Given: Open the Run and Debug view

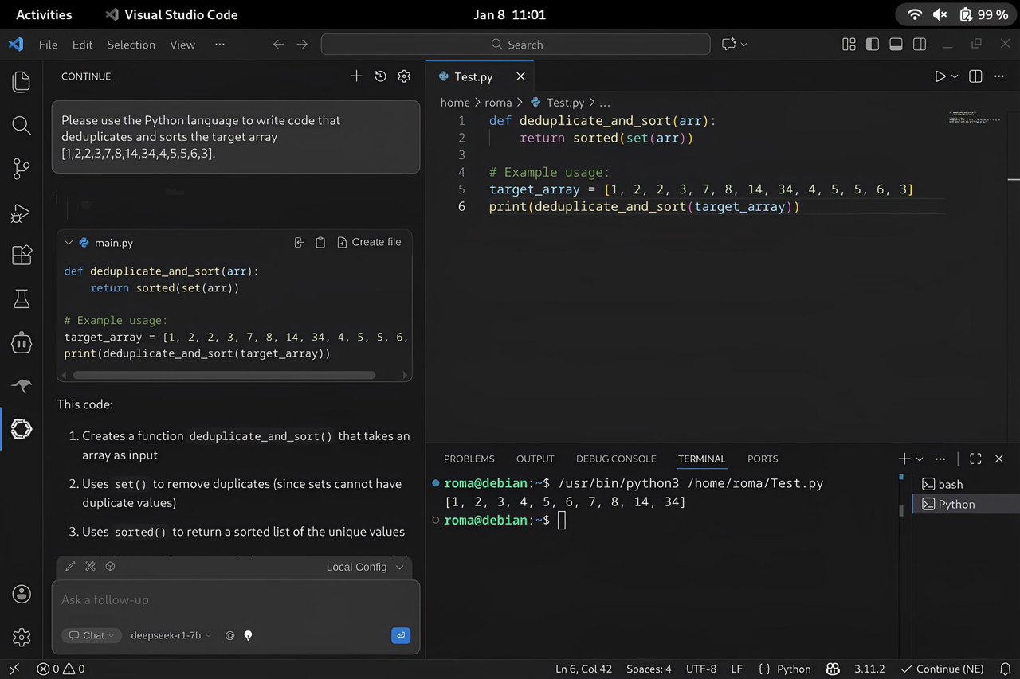Looking at the screenshot, I should point(22,213).
